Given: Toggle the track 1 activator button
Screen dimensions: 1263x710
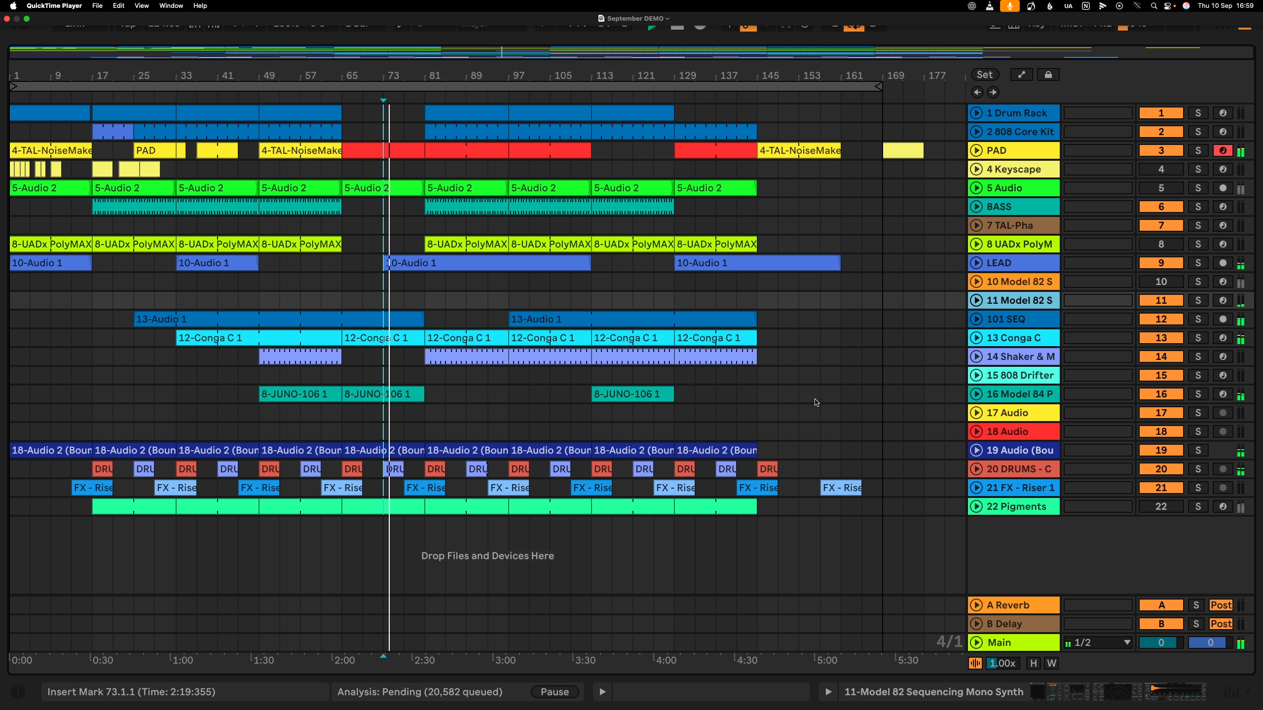Looking at the screenshot, I should 1161,113.
